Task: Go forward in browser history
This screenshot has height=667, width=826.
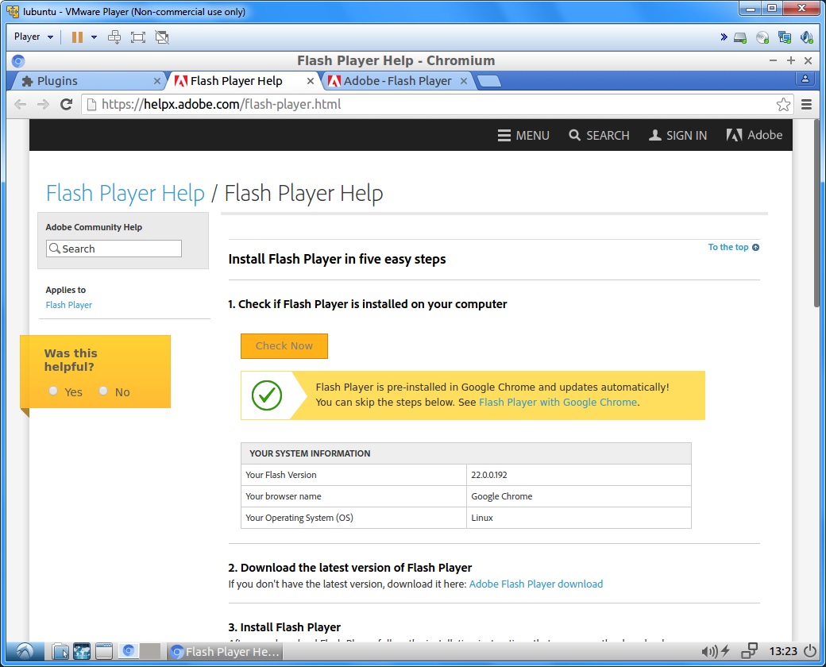Action: pyautogui.click(x=43, y=104)
